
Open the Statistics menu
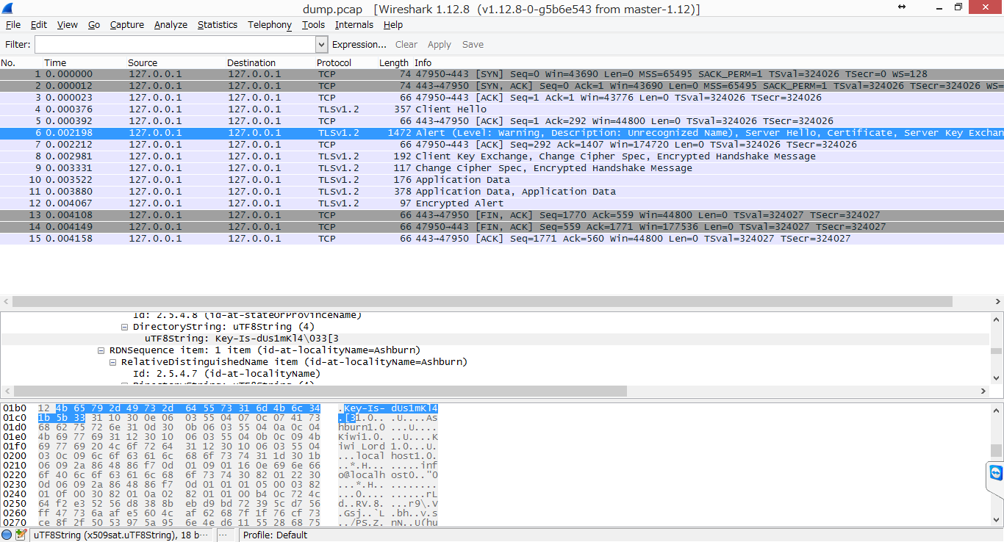click(x=218, y=24)
